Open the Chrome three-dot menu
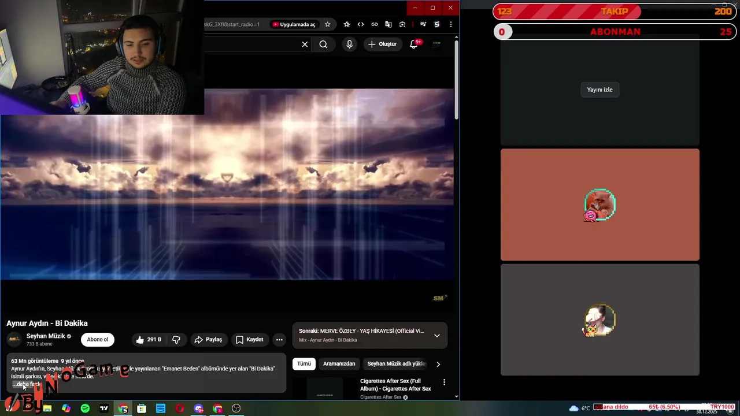This screenshot has height=416, width=740. click(x=450, y=24)
